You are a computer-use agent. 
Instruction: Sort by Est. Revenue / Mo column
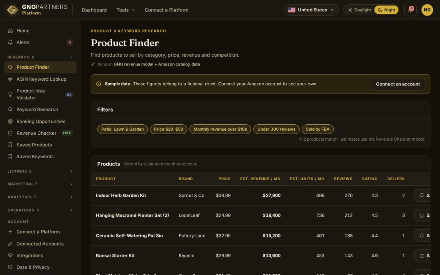(260, 179)
